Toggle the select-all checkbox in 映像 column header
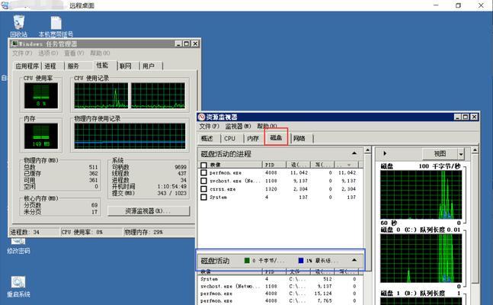 (203, 165)
